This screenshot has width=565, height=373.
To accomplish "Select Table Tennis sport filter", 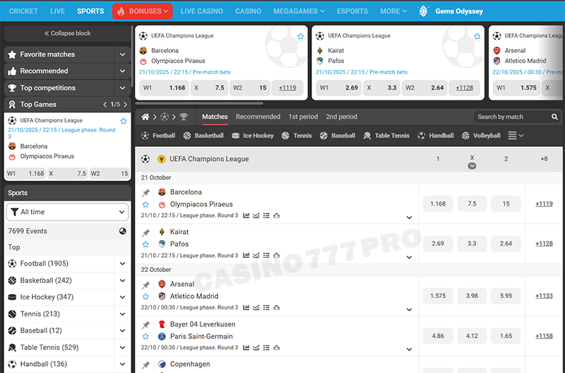I will (386, 136).
